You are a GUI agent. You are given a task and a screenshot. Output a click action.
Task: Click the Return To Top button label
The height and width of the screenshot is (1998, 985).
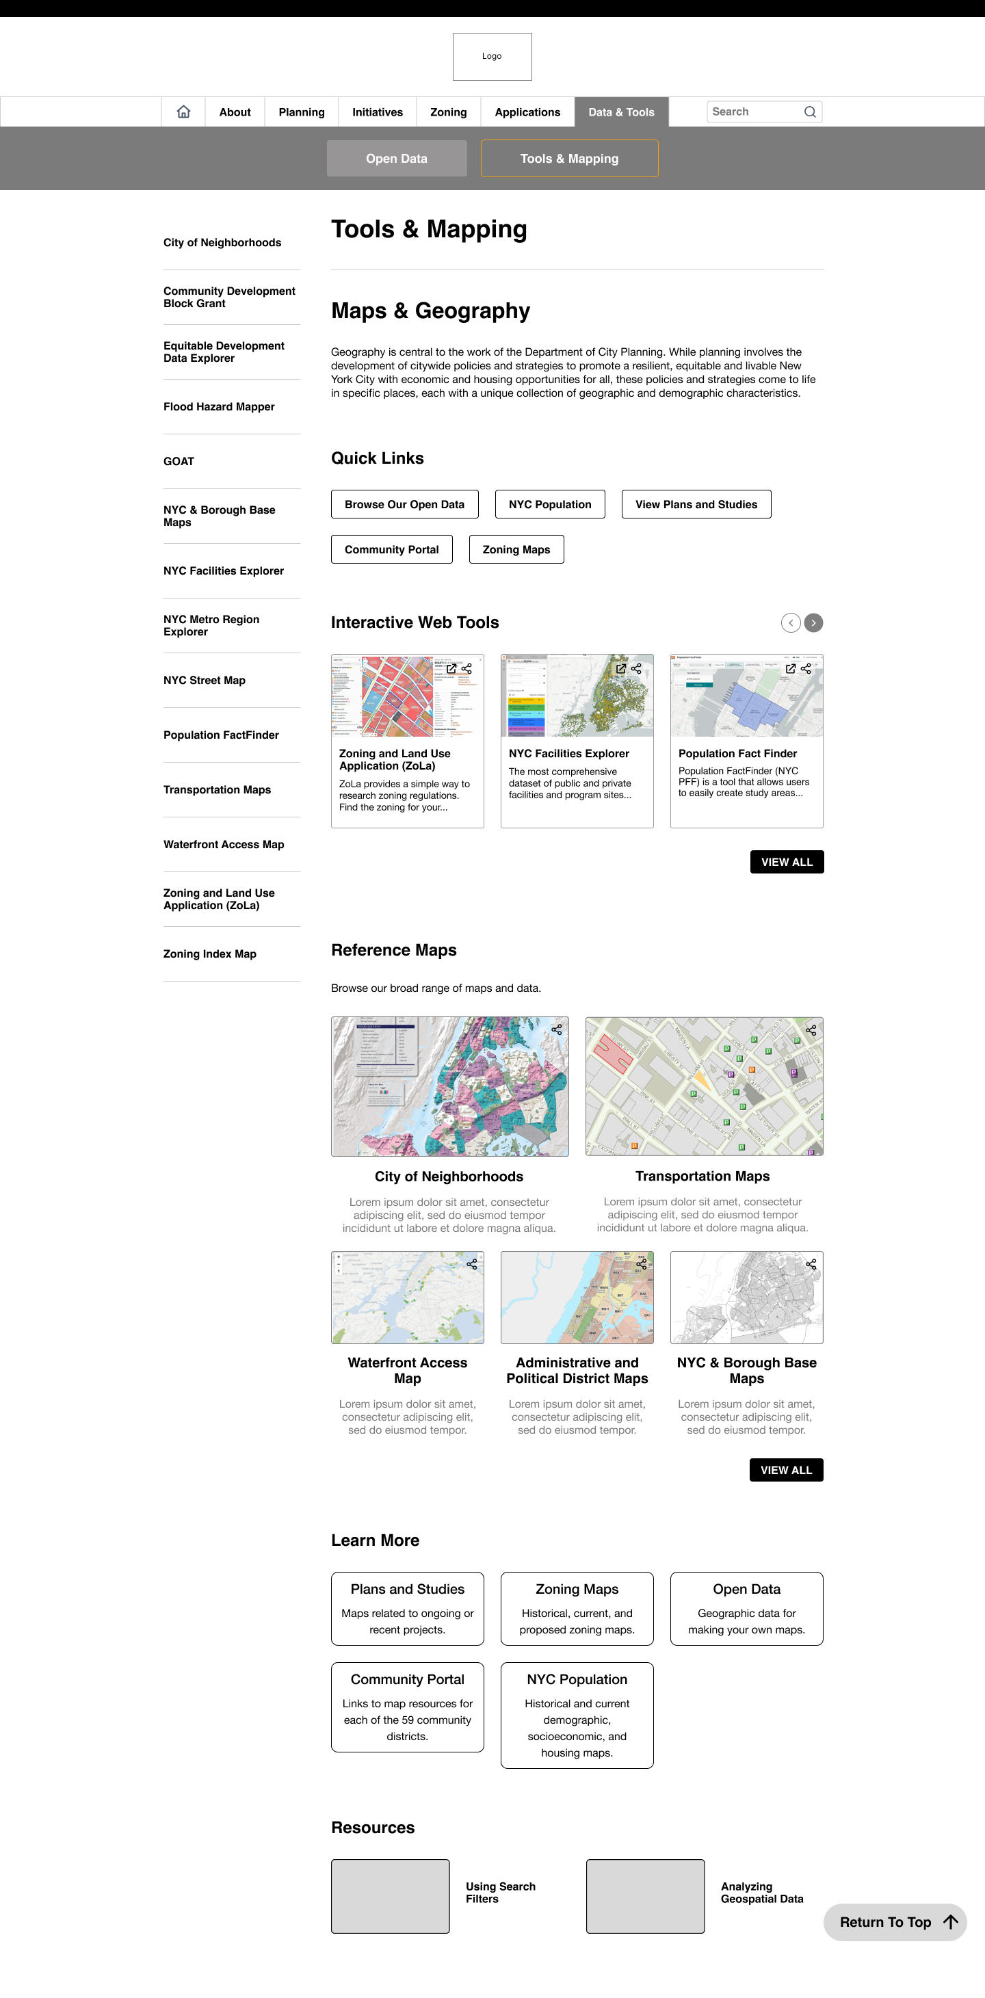[x=885, y=1922]
